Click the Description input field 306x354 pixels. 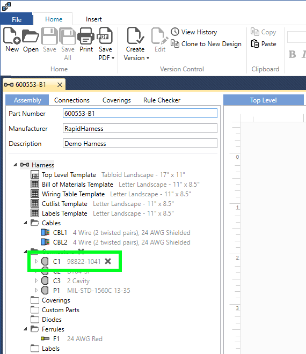pos(140,143)
